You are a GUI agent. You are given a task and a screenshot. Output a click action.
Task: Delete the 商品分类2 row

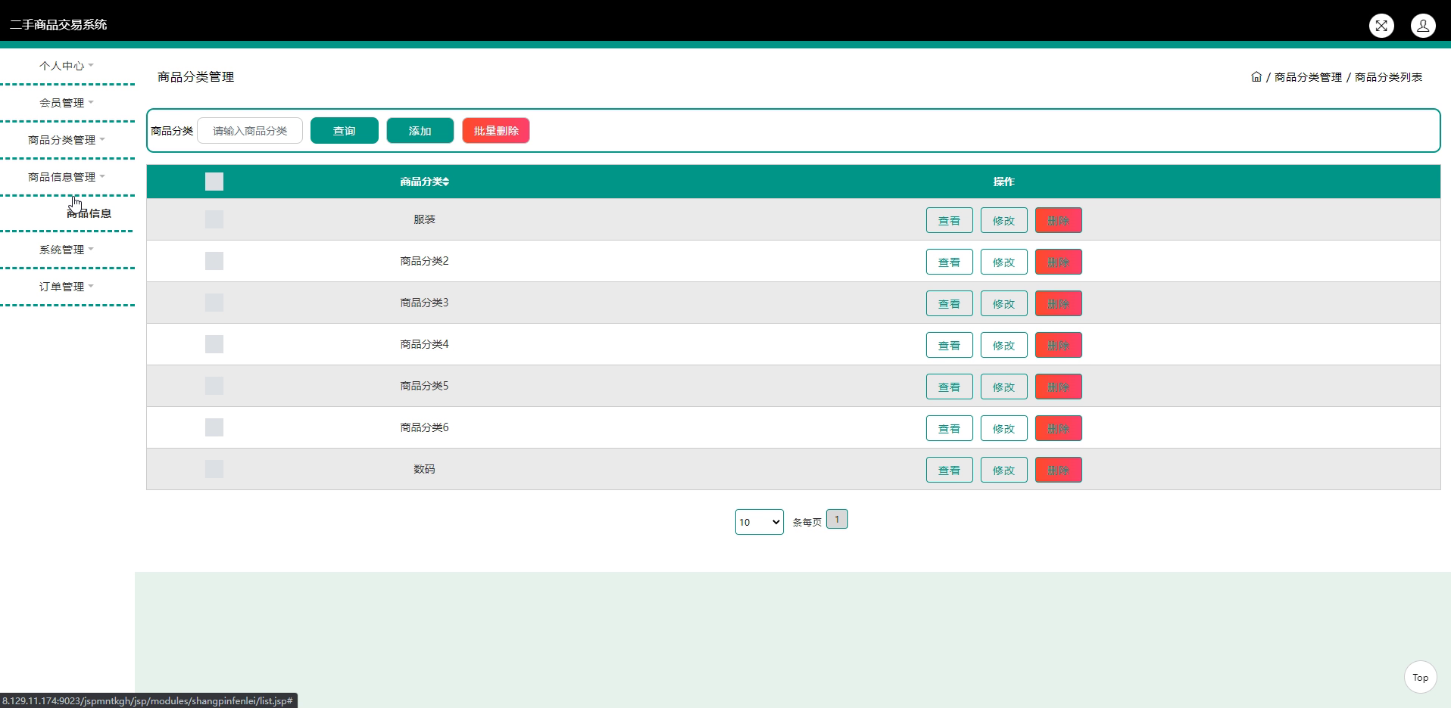point(1059,262)
